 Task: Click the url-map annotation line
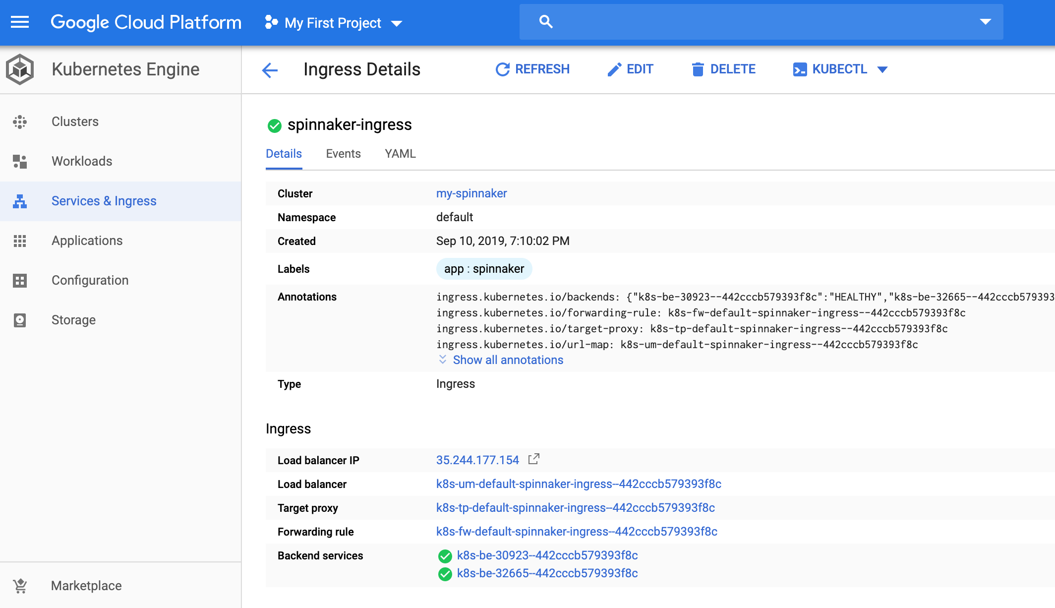677,345
